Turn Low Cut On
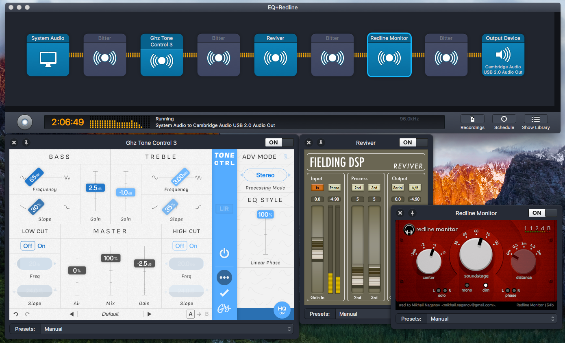The height and width of the screenshot is (343, 565). click(x=41, y=246)
